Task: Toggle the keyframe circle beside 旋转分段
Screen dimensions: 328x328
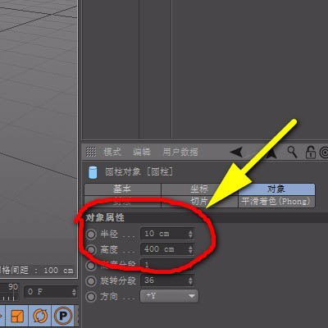Action: click(91, 281)
